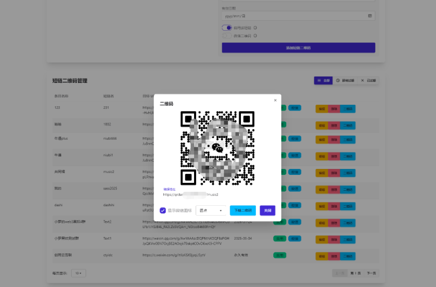This screenshot has width=436, height=287.
Task: Enable the 微信二维码 switch
Action: (x=228, y=36)
